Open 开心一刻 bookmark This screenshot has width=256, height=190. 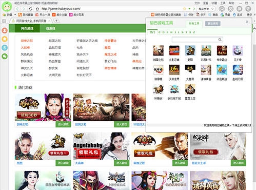[x=43, y=15]
